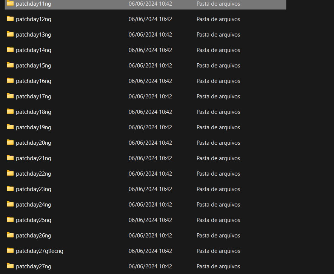This screenshot has width=334, height=274.
Task: Select the patchday27g9ecng folder icon
Action: point(10,251)
